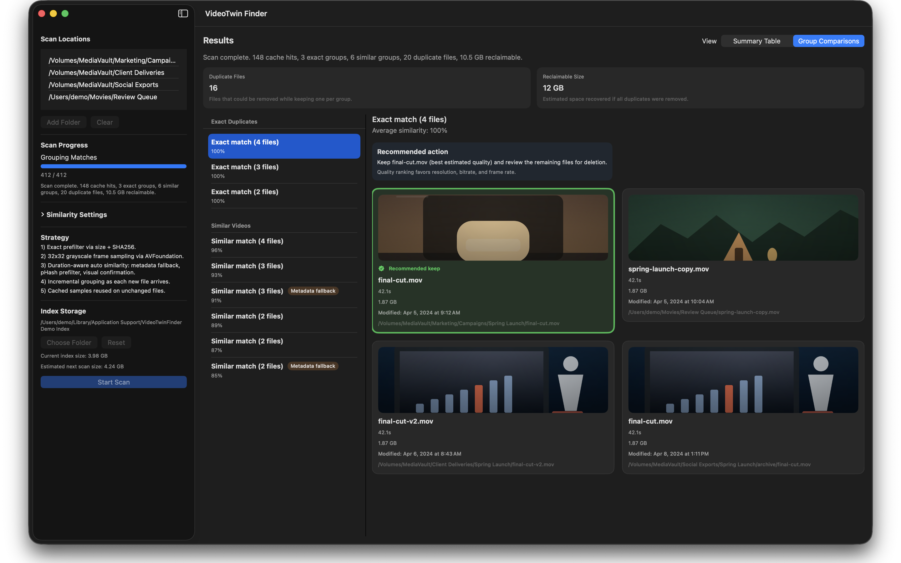Click the yellow minimize window button

[x=53, y=13]
